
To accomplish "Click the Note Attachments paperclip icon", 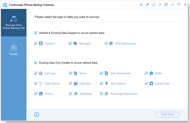I will [106, 73].
